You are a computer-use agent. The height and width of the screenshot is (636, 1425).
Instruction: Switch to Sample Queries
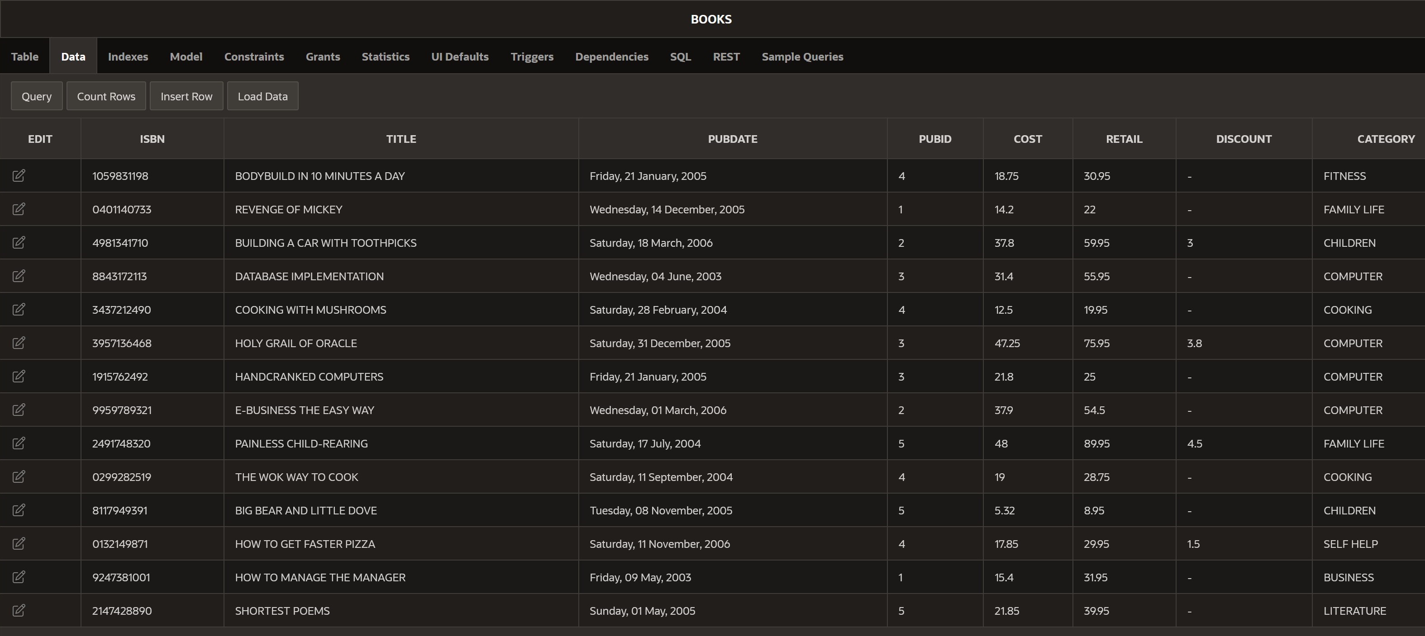point(802,56)
